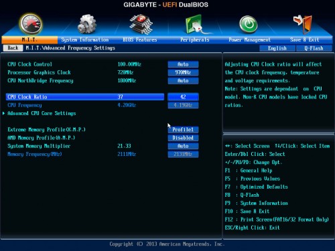Click the F1 General Help line
Screen dimensions: 335x251
tap(249, 171)
